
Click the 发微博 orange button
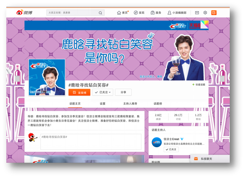click(x=79, y=92)
